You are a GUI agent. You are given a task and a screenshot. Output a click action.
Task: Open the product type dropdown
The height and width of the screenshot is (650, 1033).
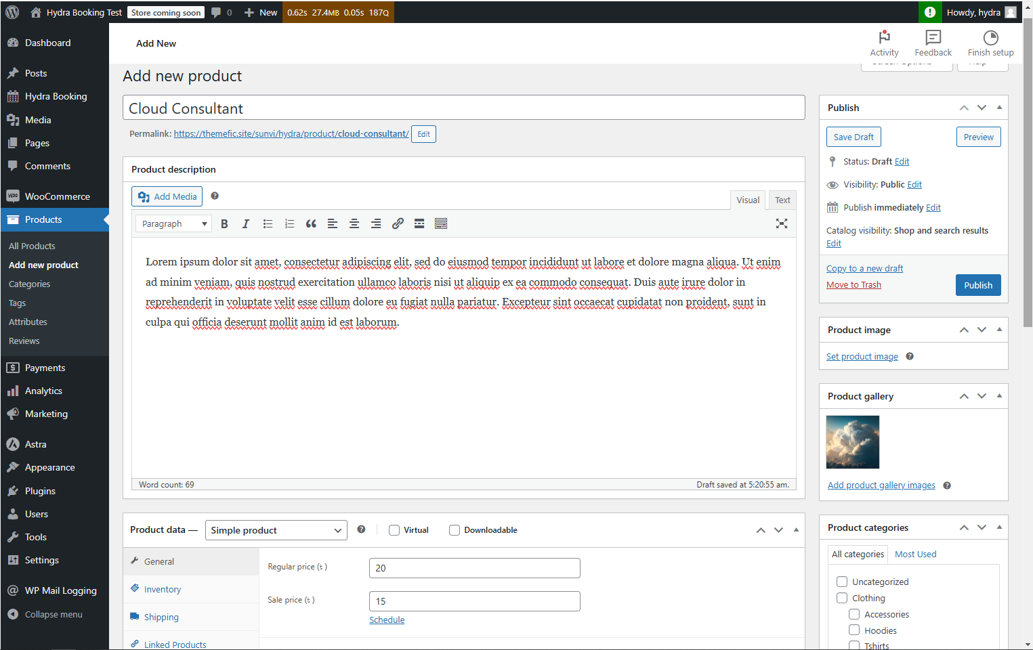click(x=276, y=530)
